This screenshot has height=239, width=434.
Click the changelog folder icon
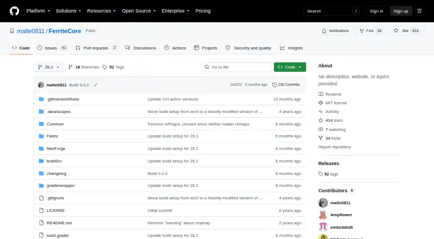[x=41, y=174]
